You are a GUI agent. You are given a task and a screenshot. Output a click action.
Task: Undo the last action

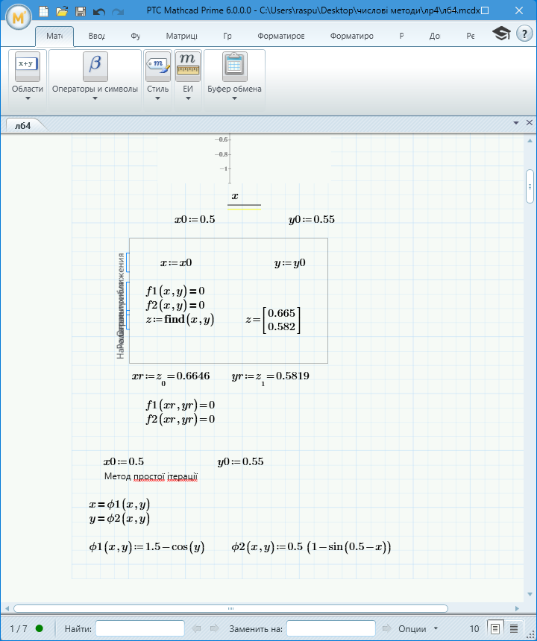point(98,11)
